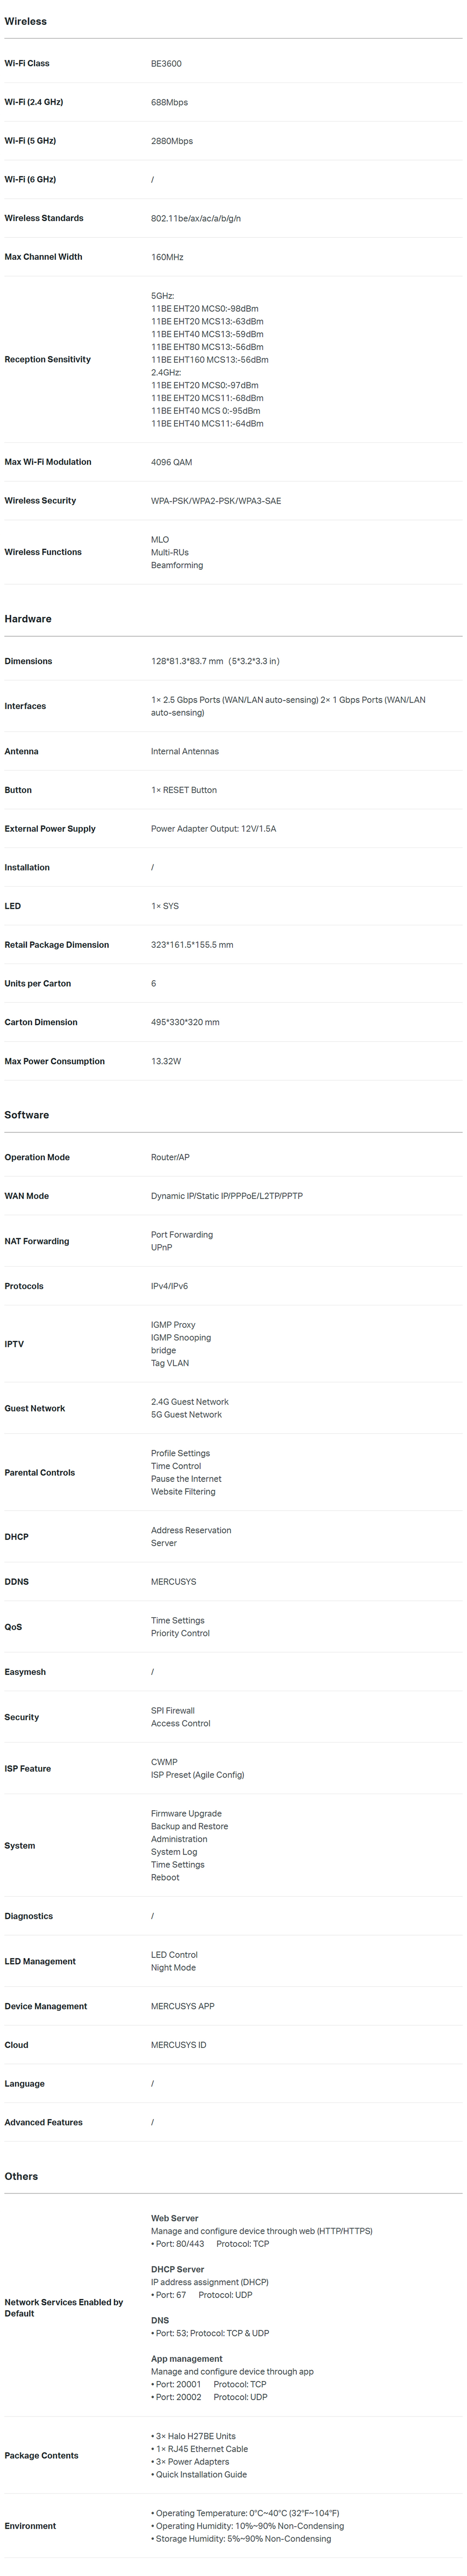Select the Reception Sensitivity label
Viewport: 467px width, 2576px height.
tap(47, 359)
